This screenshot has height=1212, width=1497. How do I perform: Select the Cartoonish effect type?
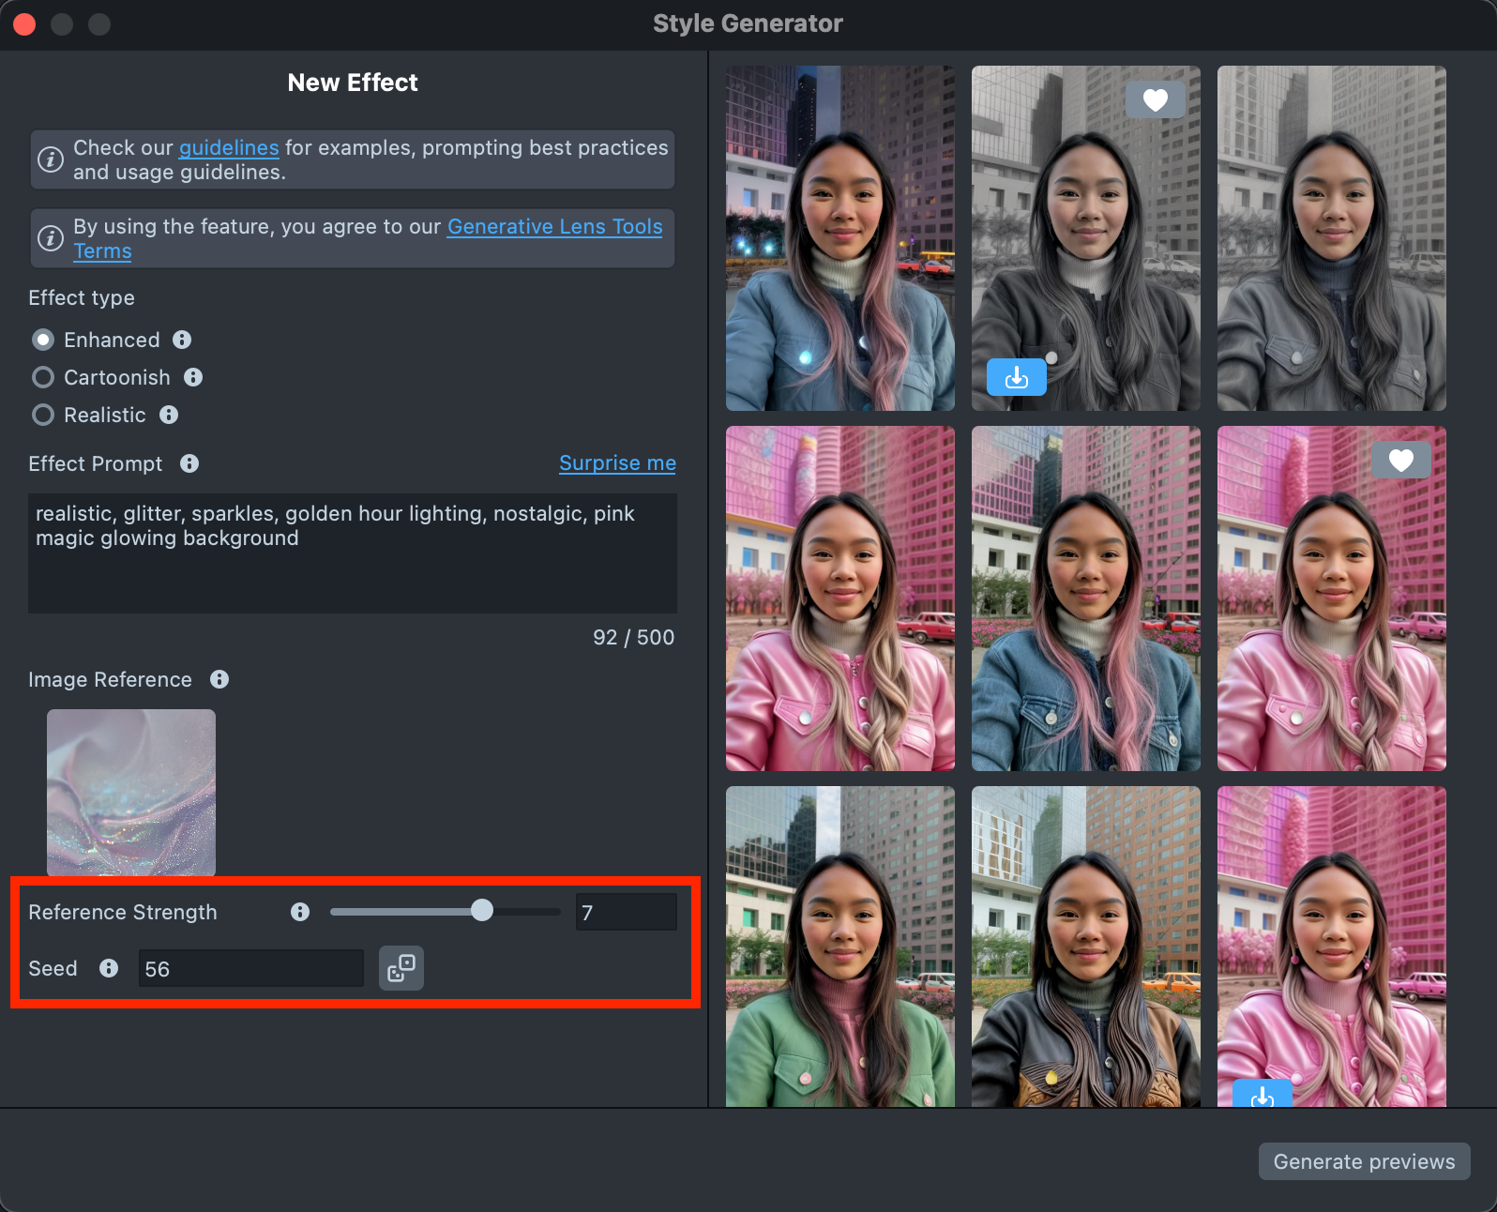pos(43,377)
